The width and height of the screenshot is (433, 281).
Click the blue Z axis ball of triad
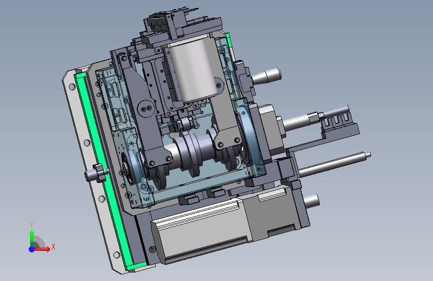point(31,249)
